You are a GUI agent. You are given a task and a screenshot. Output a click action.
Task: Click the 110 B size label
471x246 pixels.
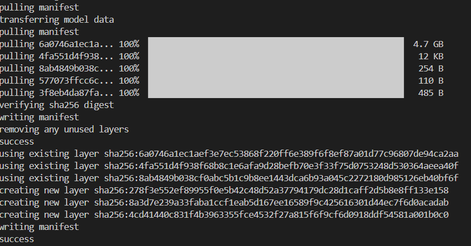tap(431, 80)
